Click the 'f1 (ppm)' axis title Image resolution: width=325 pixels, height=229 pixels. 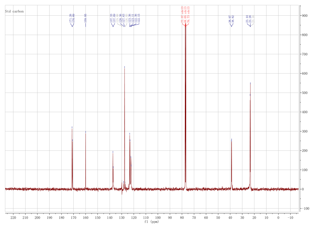point(152,222)
